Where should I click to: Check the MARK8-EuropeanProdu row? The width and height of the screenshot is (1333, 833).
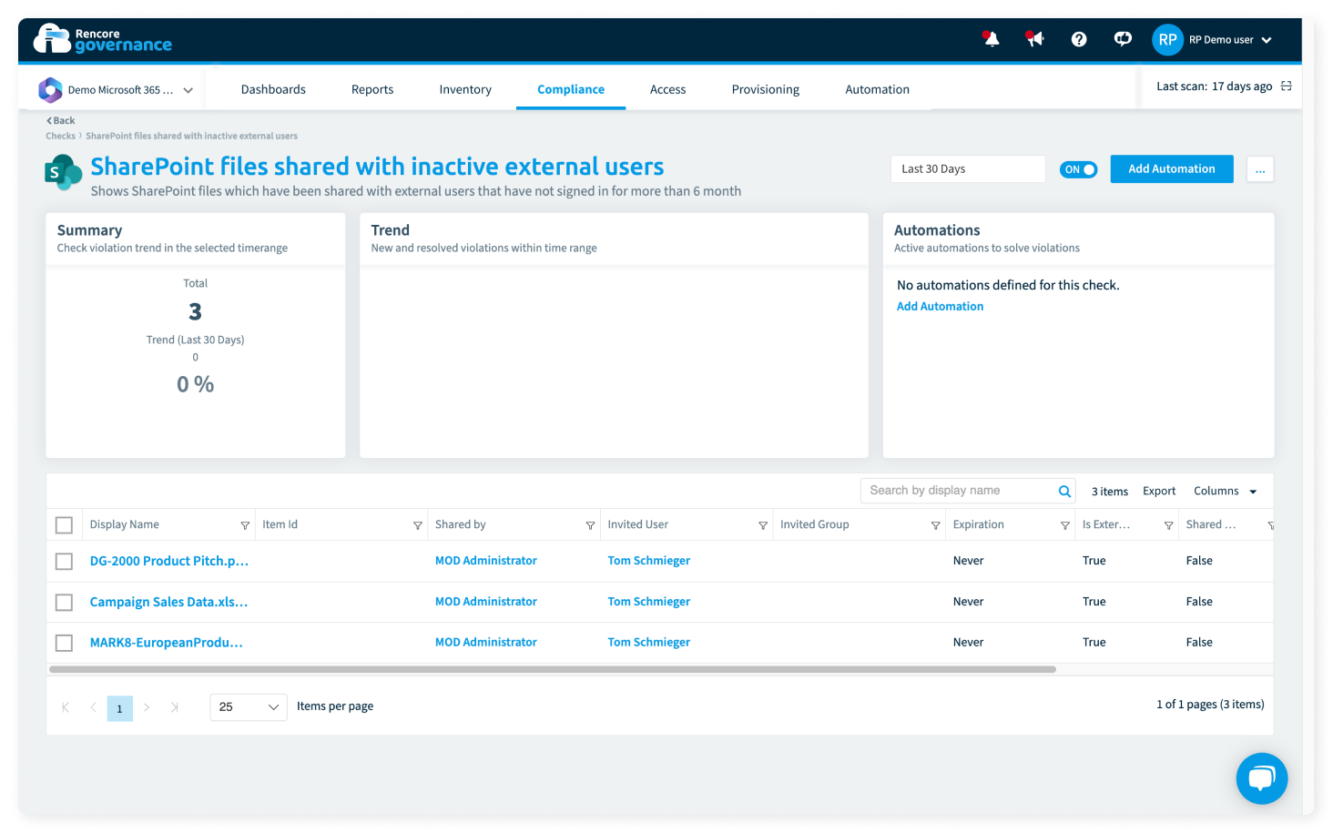(64, 644)
